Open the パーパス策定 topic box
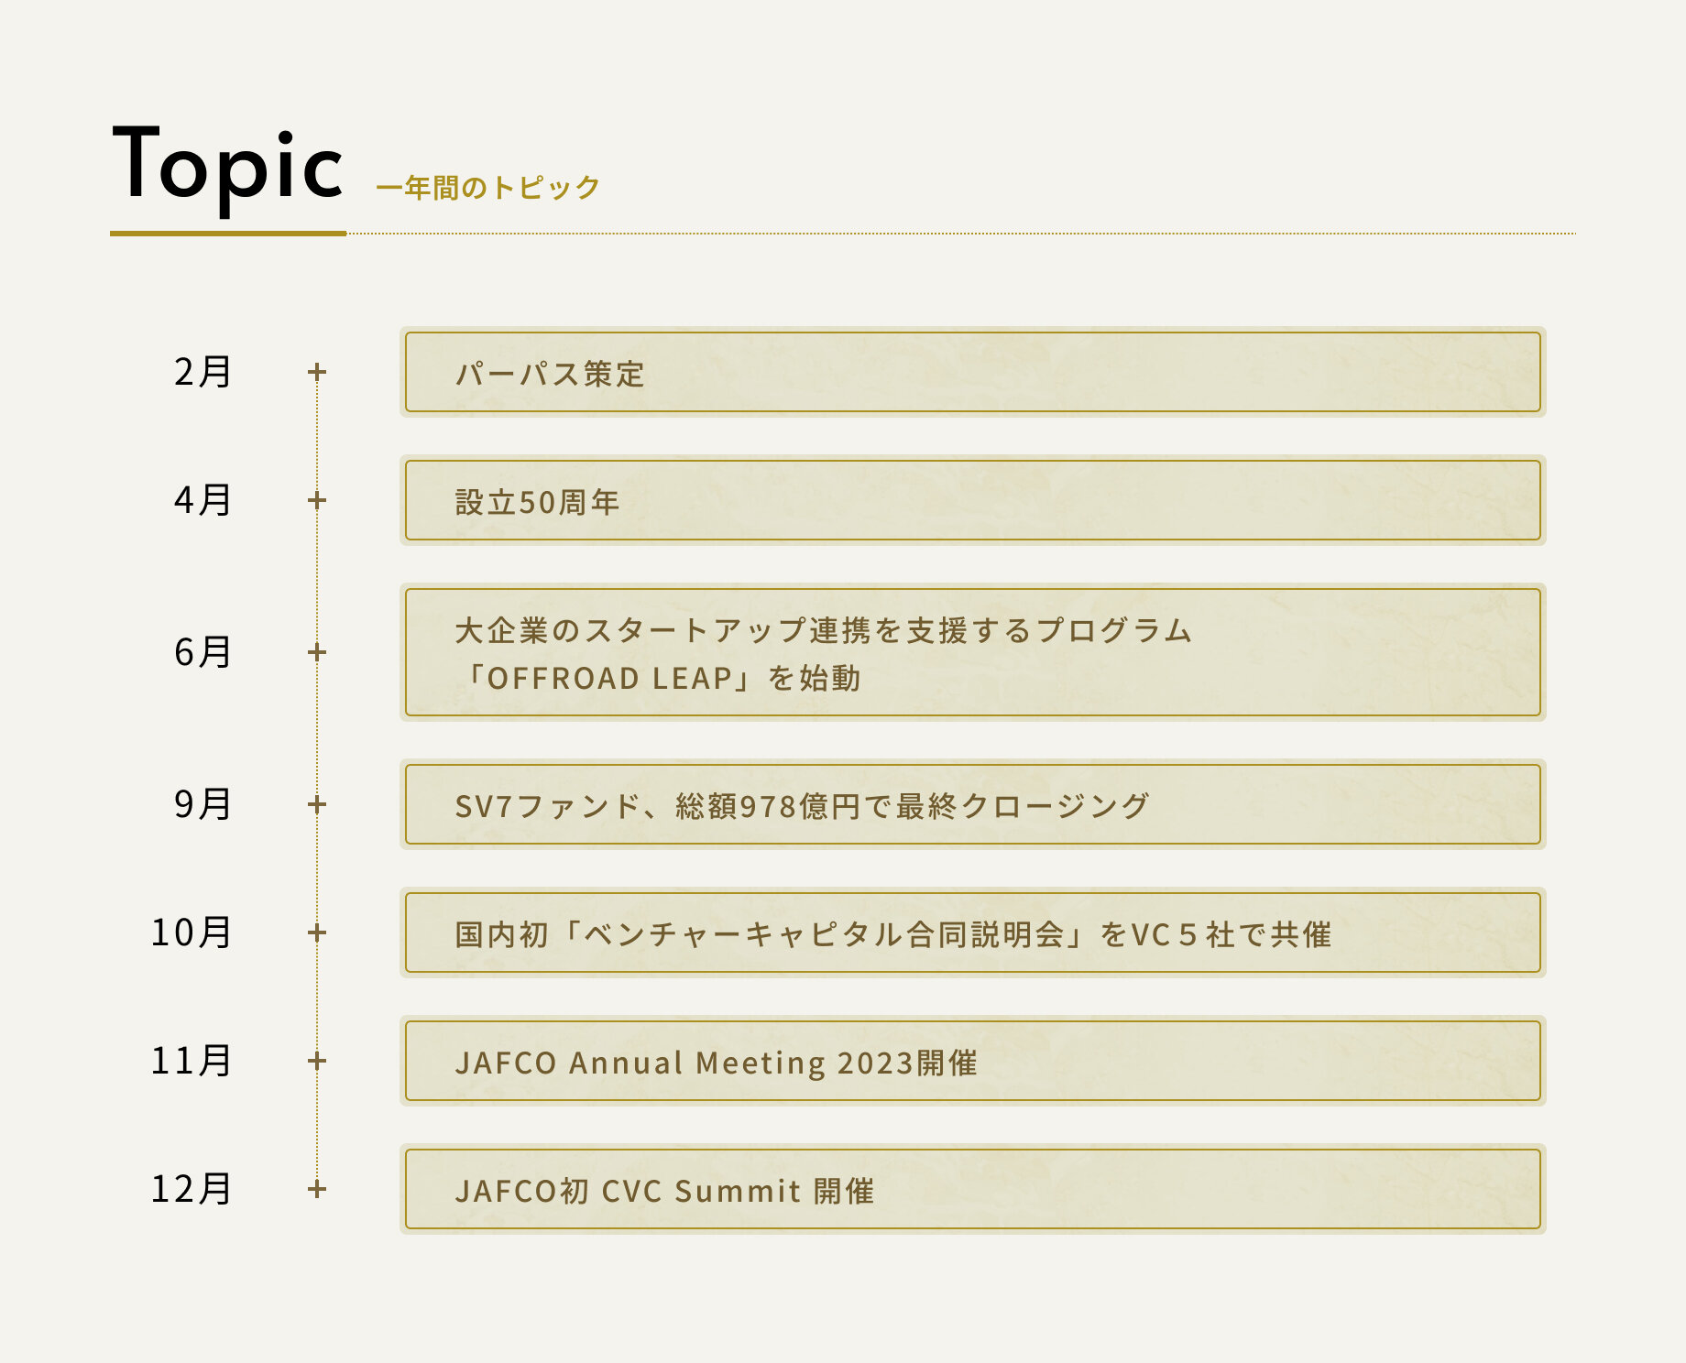The image size is (1686, 1363). pos(972,372)
